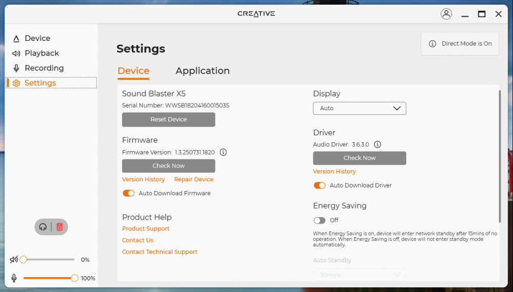Select the speaker output icon
The image size is (513, 292).
click(60, 227)
